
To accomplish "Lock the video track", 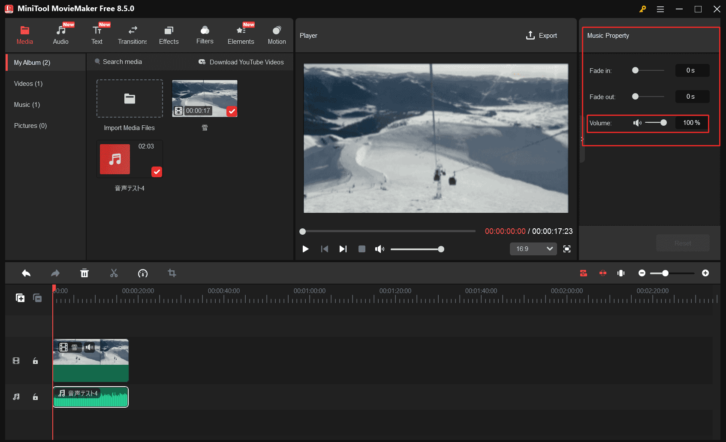I will click(x=35, y=360).
